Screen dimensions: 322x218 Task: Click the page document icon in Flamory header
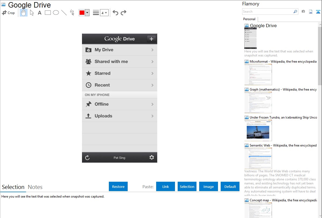coord(311,12)
